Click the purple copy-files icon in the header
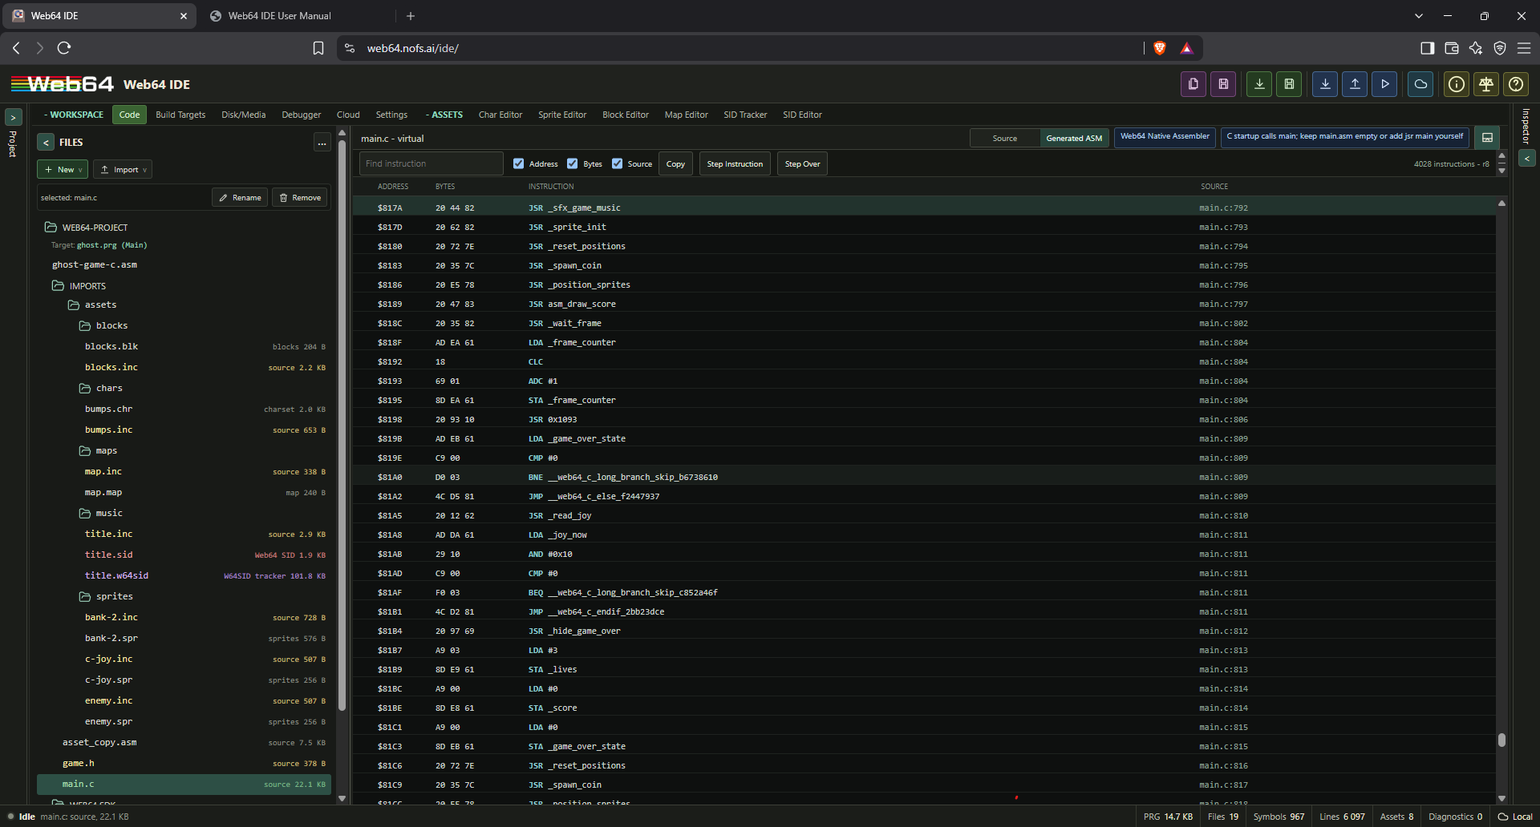The height and width of the screenshot is (827, 1540). [x=1193, y=84]
